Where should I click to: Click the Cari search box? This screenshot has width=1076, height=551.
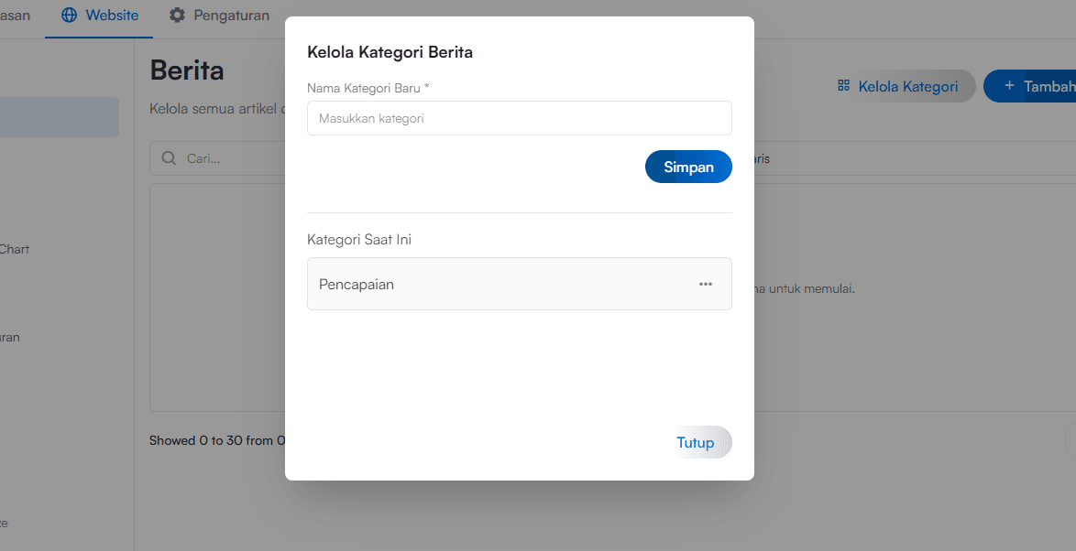pyautogui.click(x=220, y=157)
